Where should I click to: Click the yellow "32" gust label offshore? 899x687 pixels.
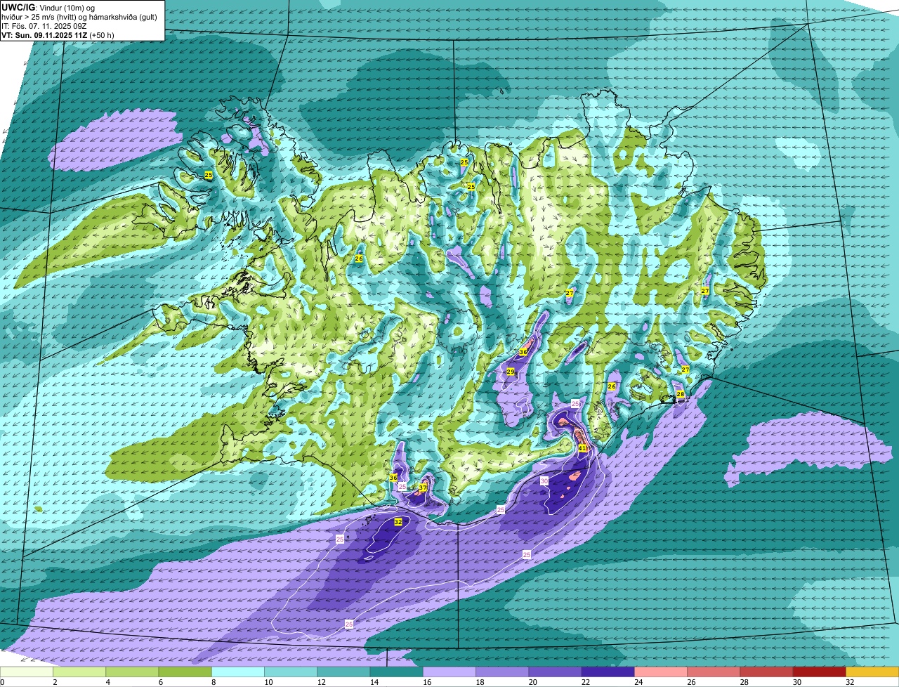398,522
